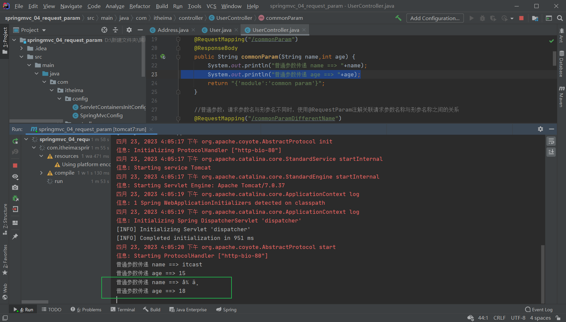The height and width of the screenshot is (322, 566).
Task: Click the Exit icon in Run sidebar
Action: (15, 209)
